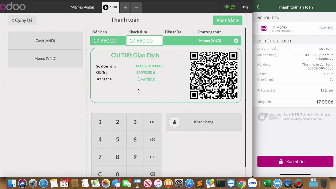Remove current order with minus button
The image size is (336, 189).
point(136,7)
